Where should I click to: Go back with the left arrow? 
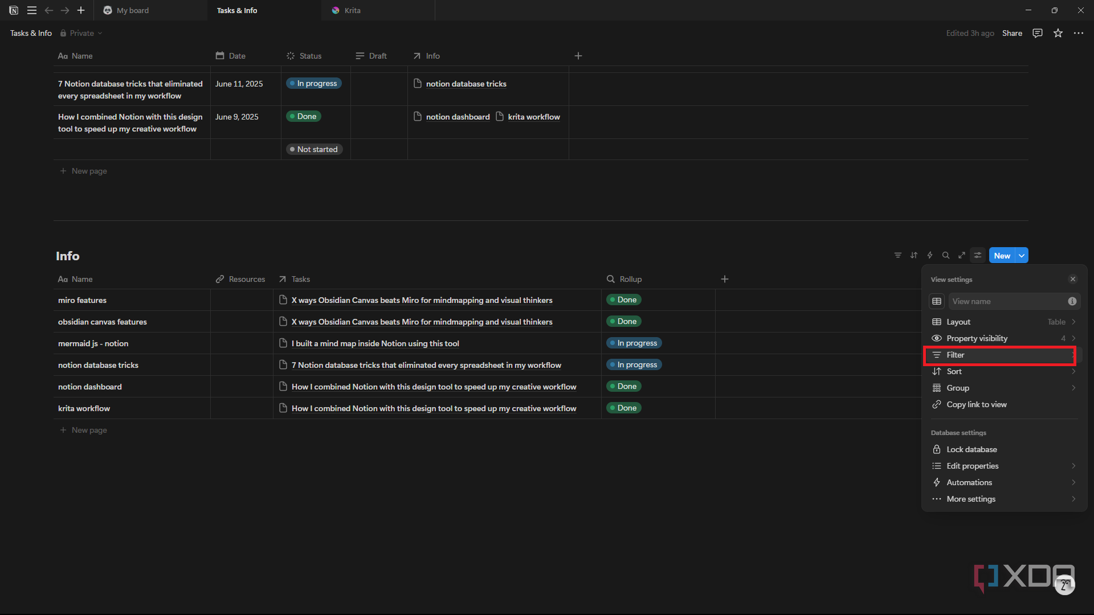click(x=49, y=10)
